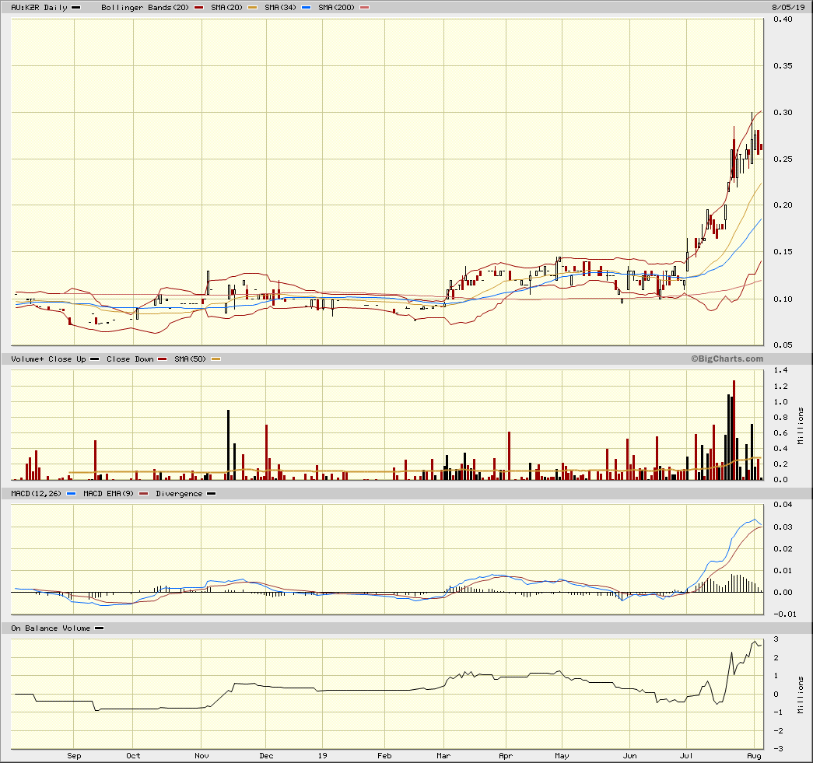Click the black On Balance Volume swatch

pyautogui.click(x=99, y=628)
